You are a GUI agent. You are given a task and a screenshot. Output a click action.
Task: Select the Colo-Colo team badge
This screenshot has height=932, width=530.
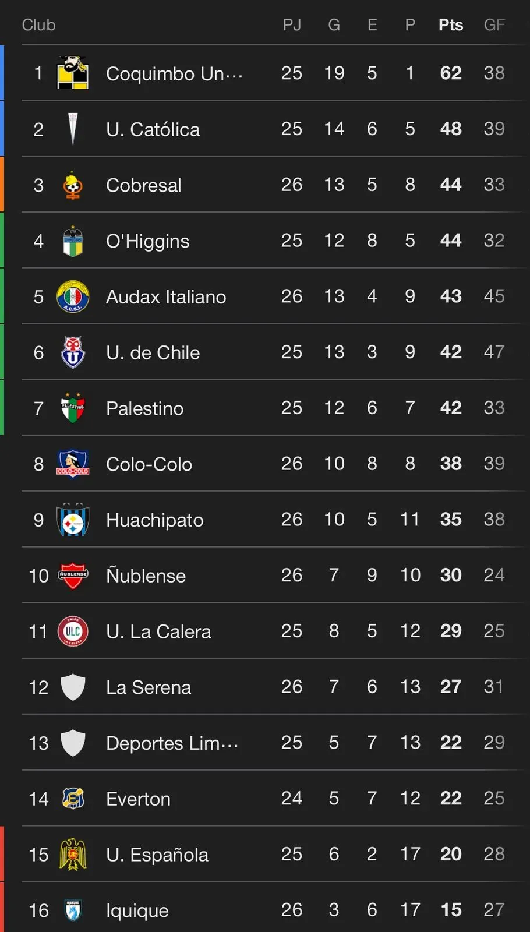pyautogui.click(x=73, y=464)
